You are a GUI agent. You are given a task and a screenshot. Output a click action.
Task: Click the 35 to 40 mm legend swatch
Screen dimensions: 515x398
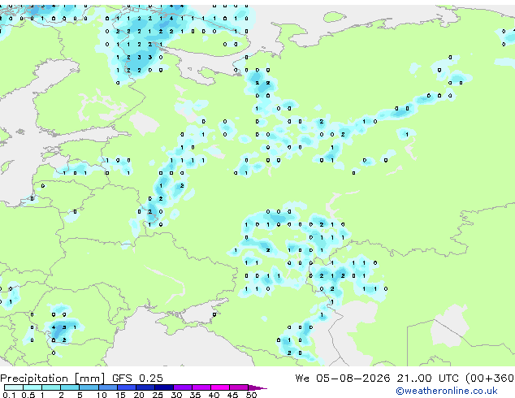pos(201,387)
